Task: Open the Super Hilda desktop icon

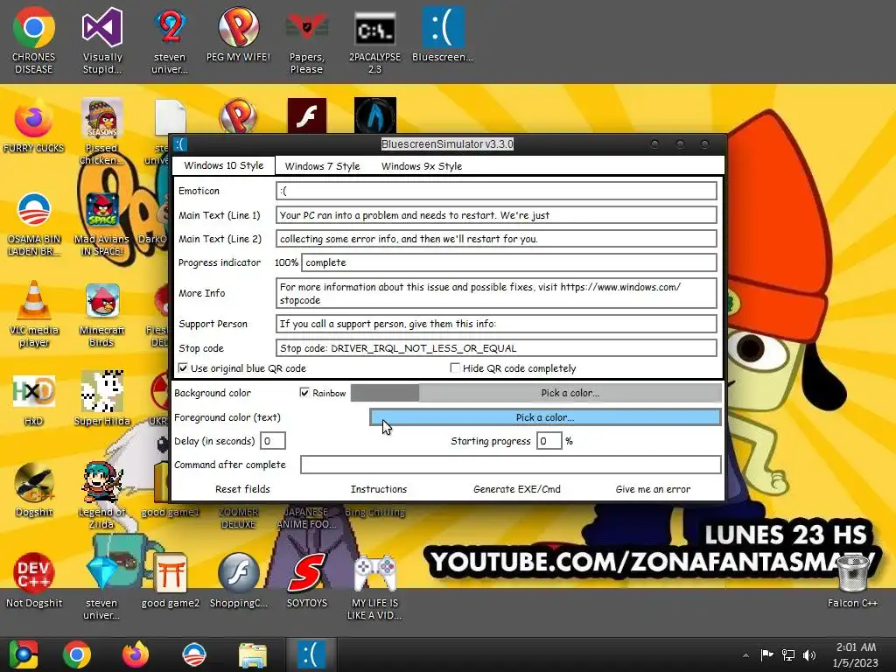Action: coord(101,399)
